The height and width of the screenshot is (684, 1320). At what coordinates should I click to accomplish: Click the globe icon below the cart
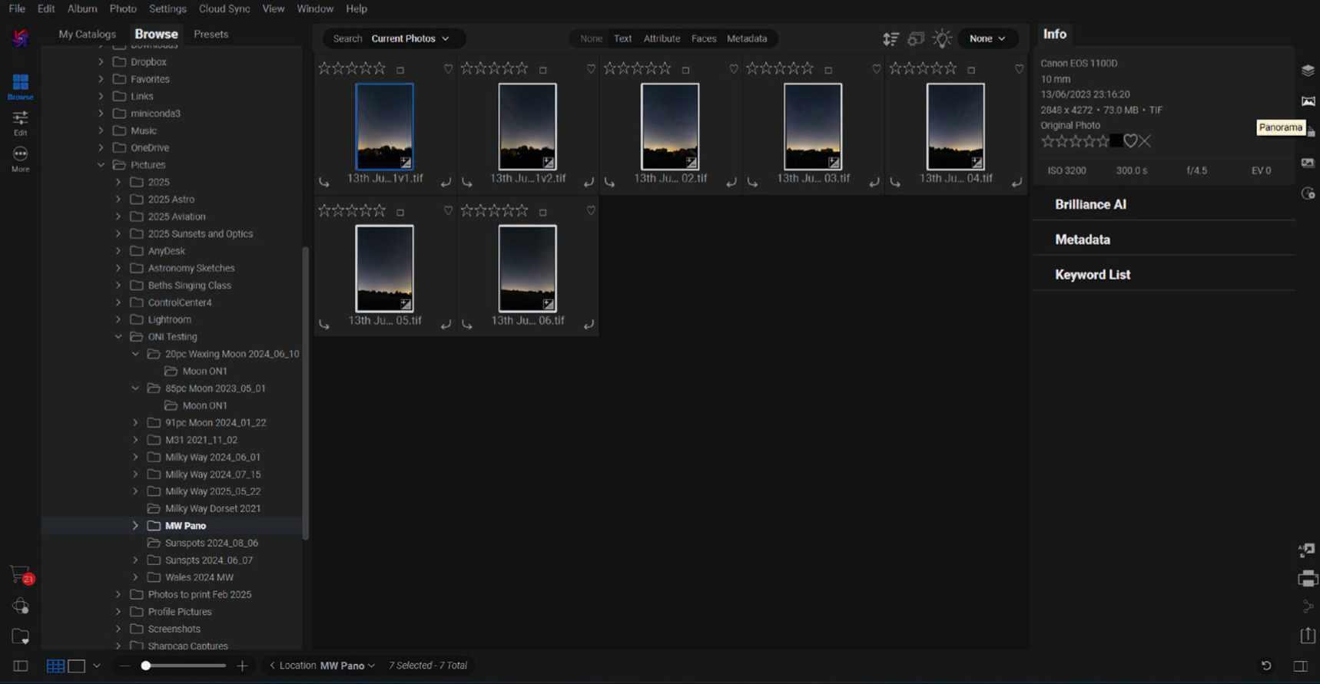click(21, 606)
